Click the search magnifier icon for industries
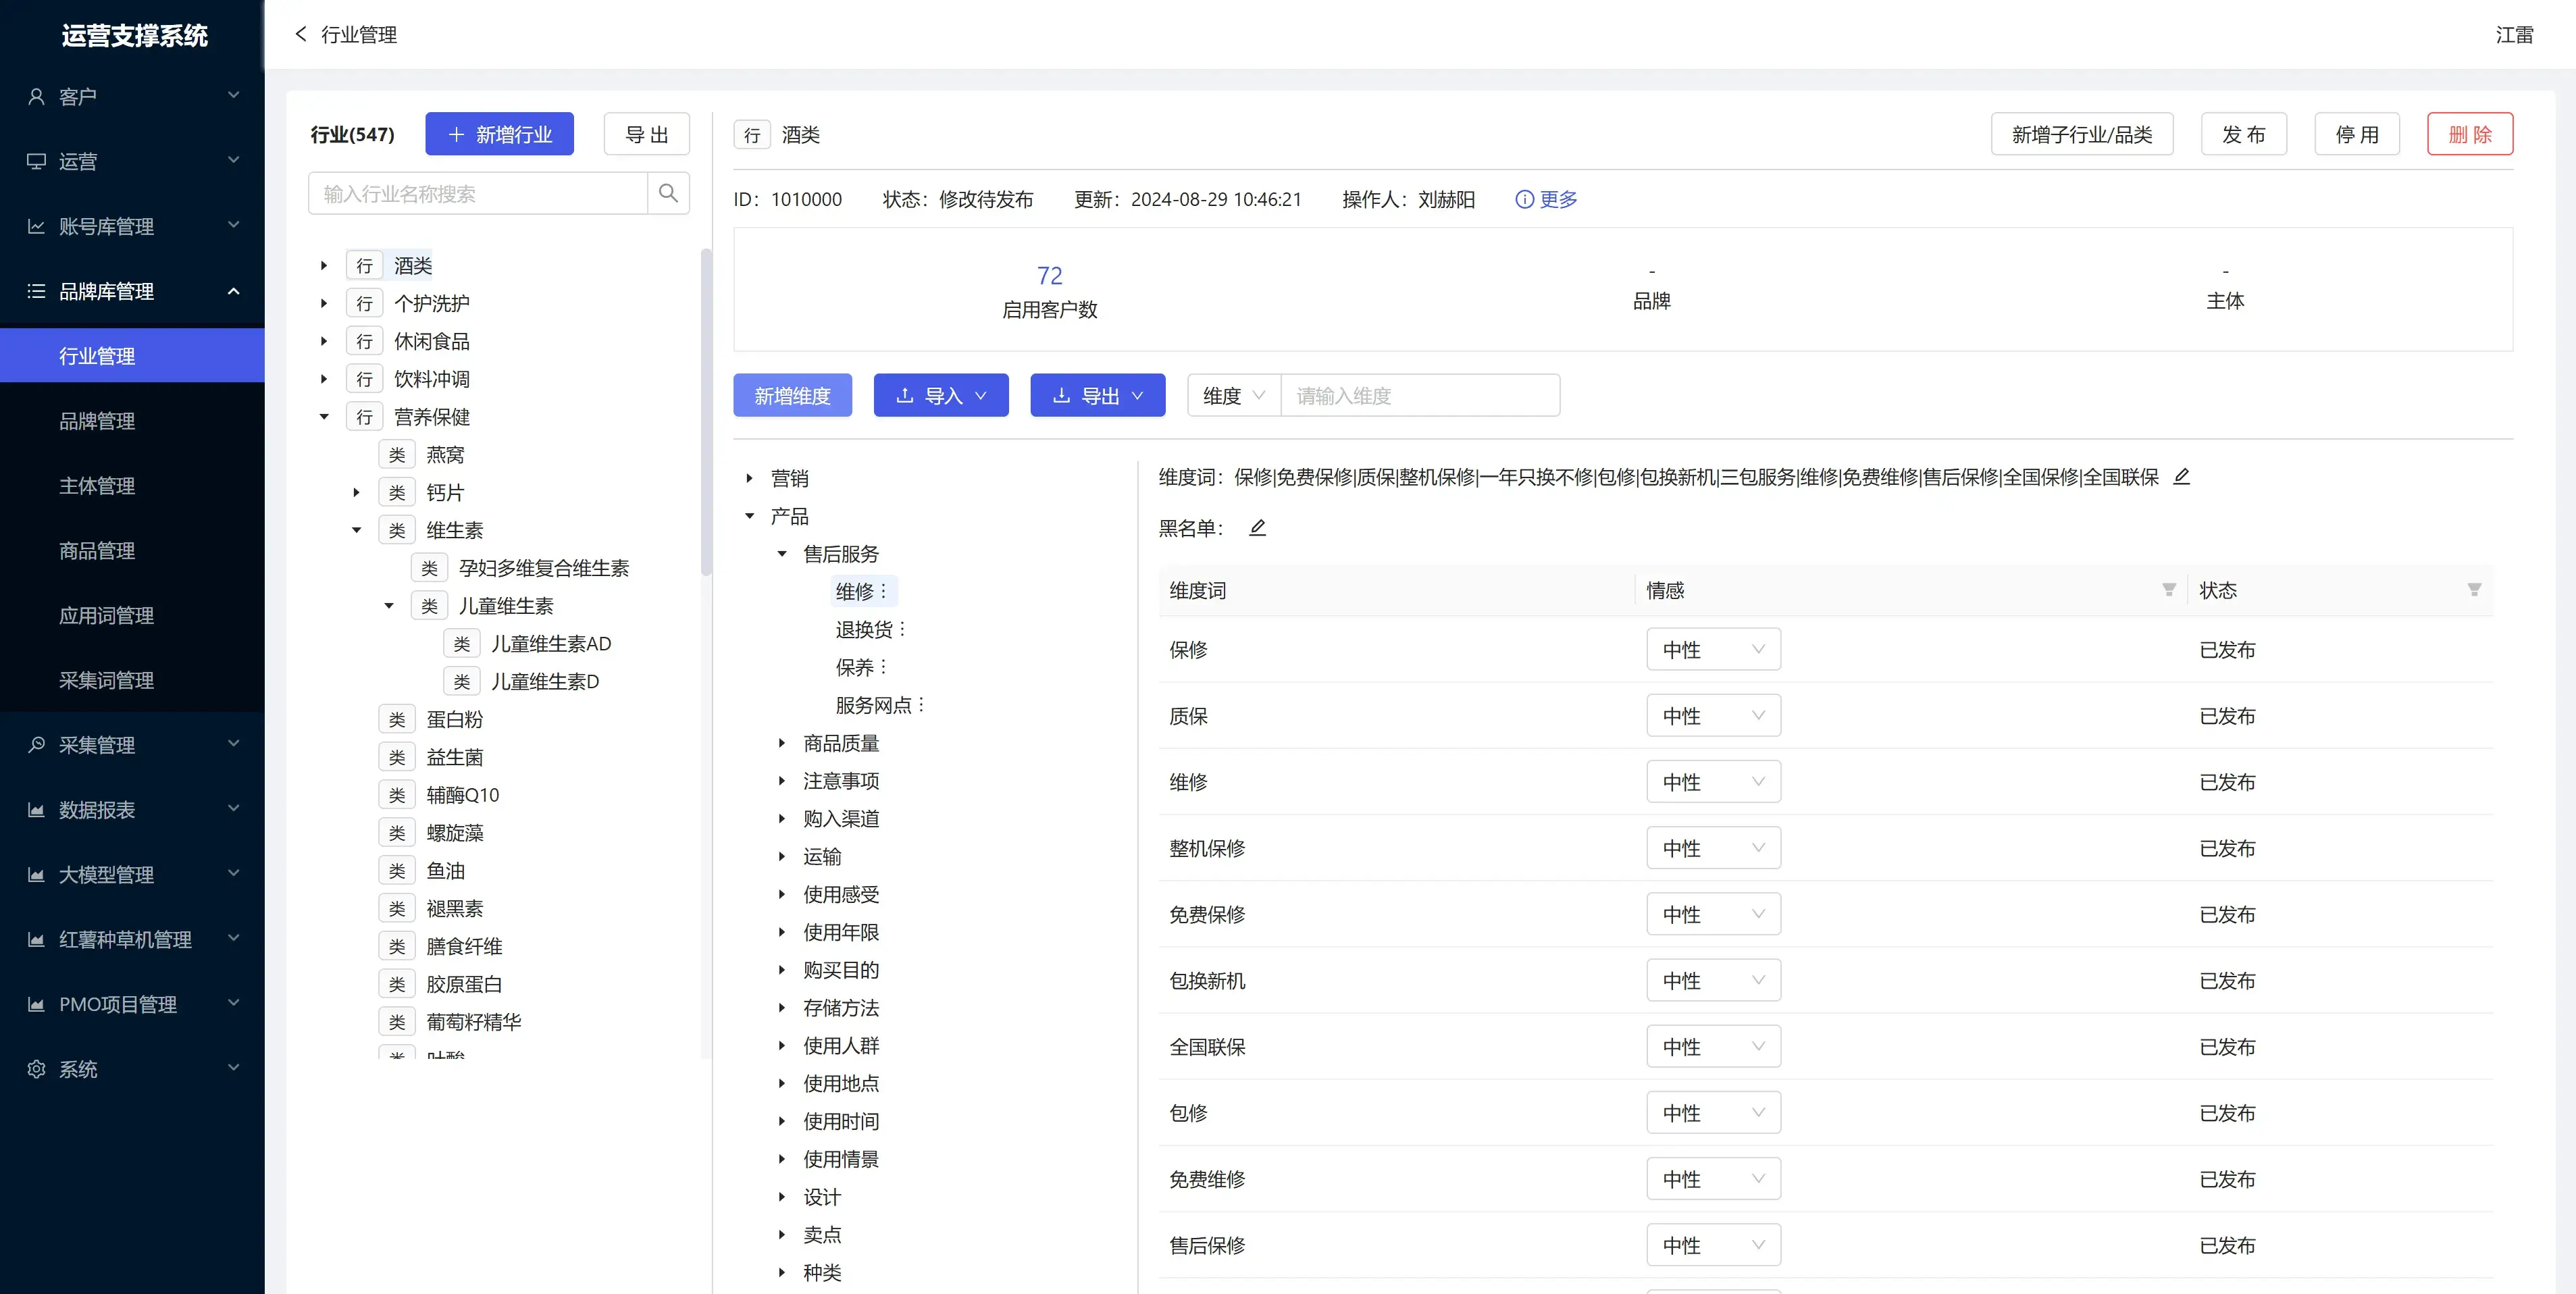 pyautogui.click(x=668, y=193)
